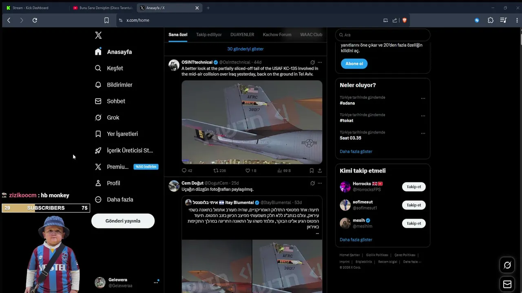This screenshot has height=293, width=522.
Task: Click the X logo in the sidebar
Action: (98, 35)
